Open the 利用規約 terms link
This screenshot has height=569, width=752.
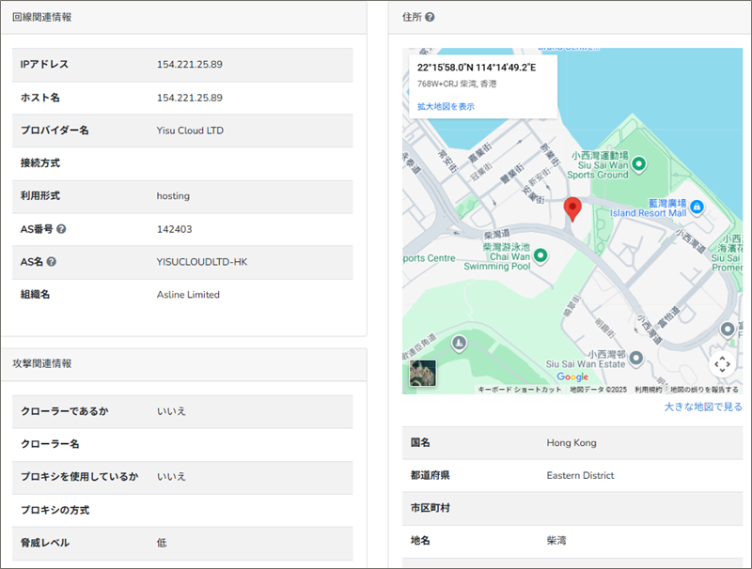coord(648,390)
